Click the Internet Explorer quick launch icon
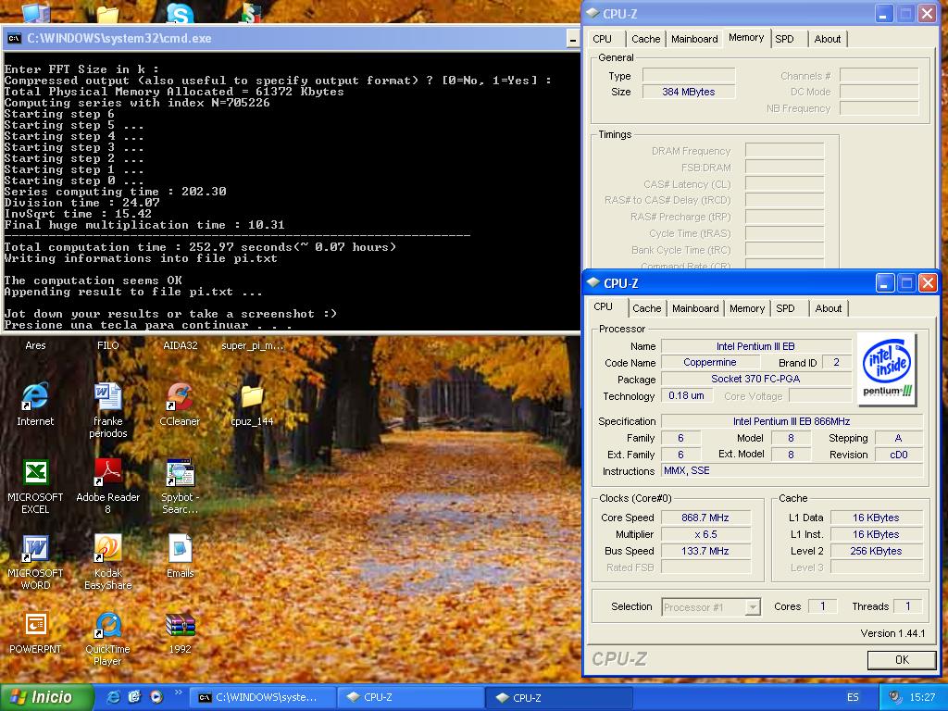Screen dimensions: 948x711 [113, 697]
